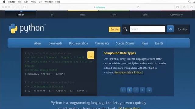Reload the page with refresh icon
The image size is (195, 109).
138,7
